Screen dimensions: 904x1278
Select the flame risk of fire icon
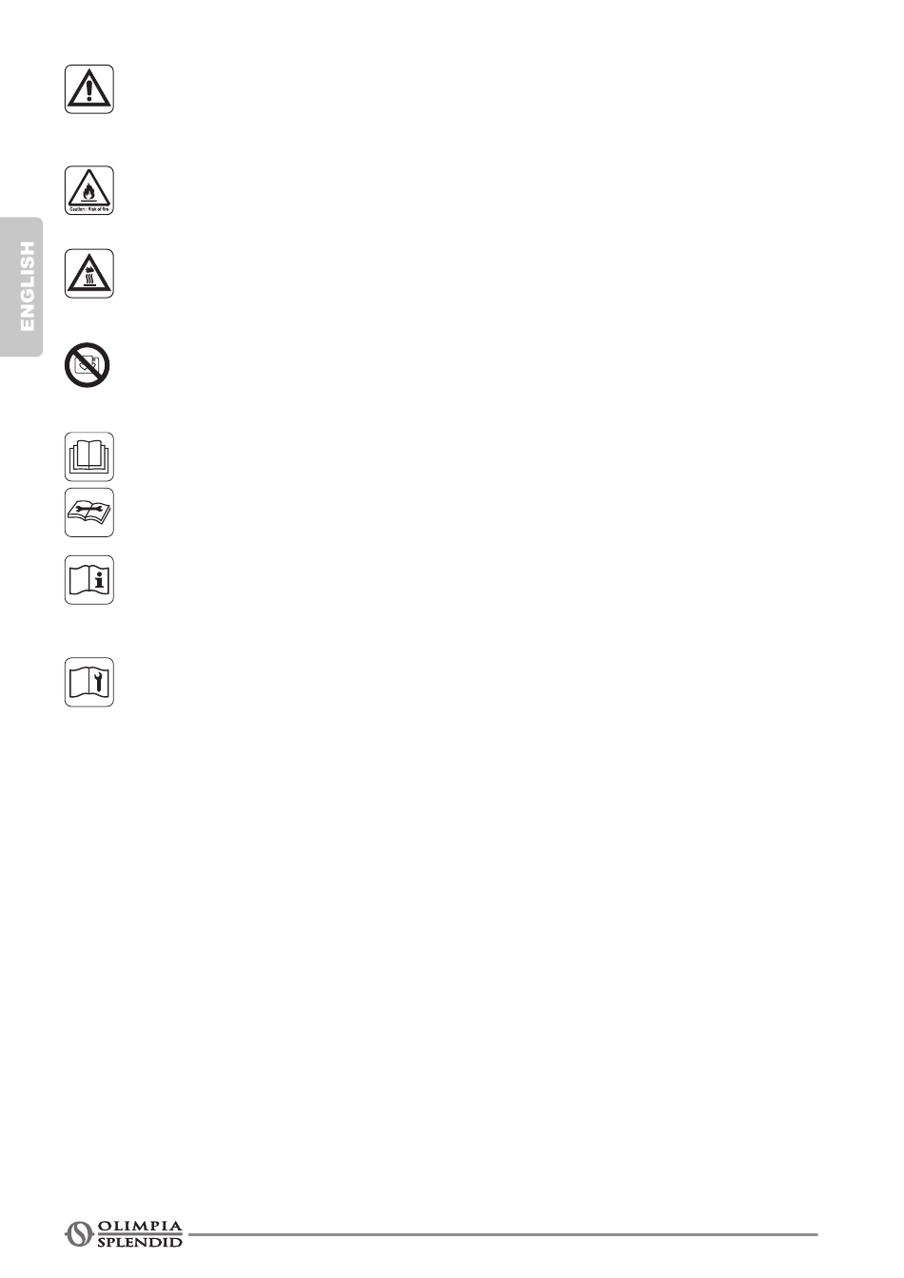click(x=89, y=190)
